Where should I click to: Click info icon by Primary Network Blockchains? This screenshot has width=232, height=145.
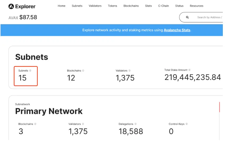point(35,124)
